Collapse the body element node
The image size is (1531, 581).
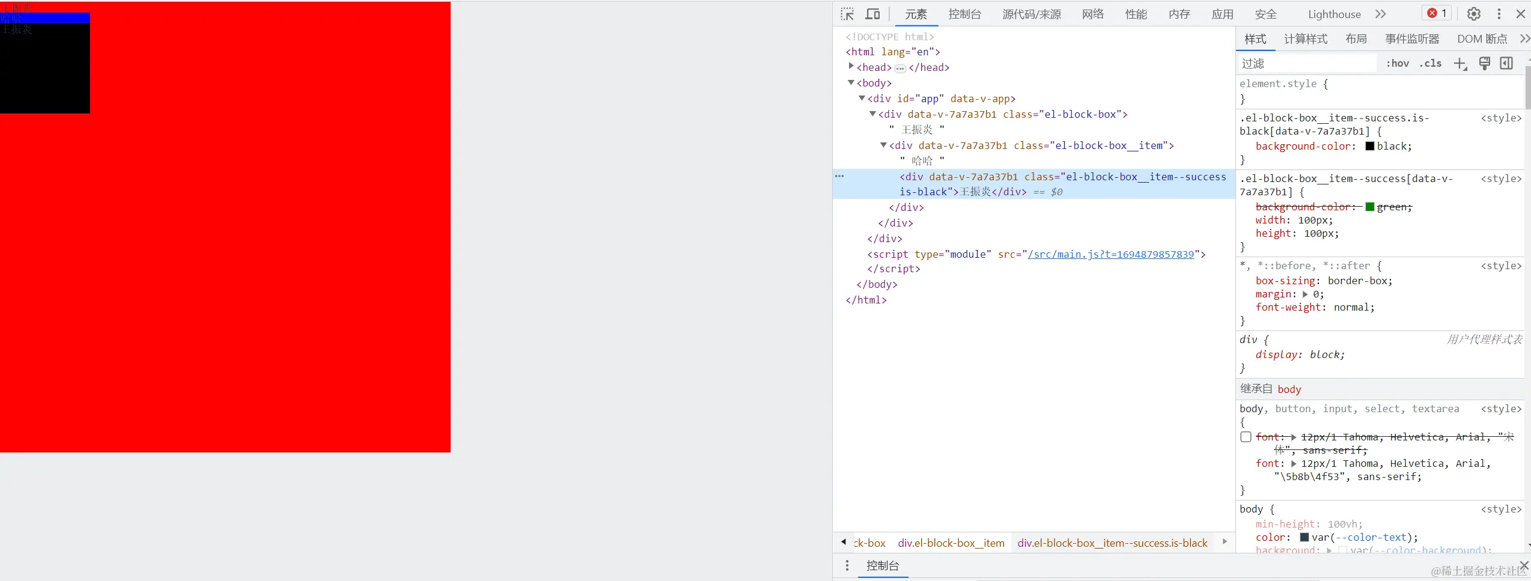coord(851,82)
